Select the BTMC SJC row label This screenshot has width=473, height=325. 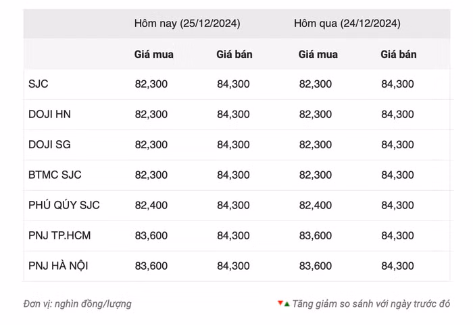point(55,175)
